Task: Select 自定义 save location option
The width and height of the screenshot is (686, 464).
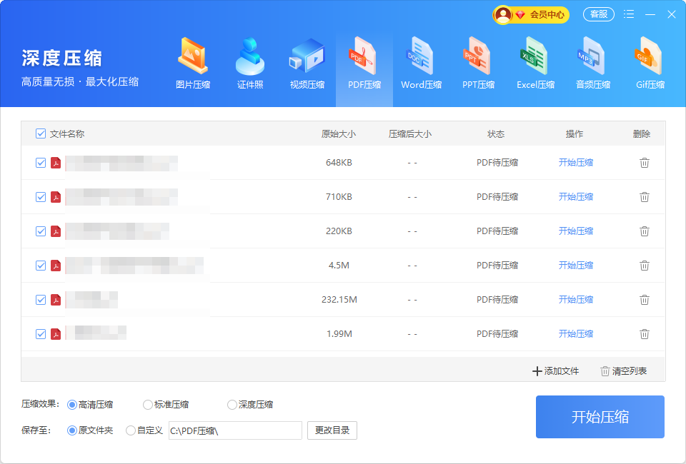Action: [131, 430]
